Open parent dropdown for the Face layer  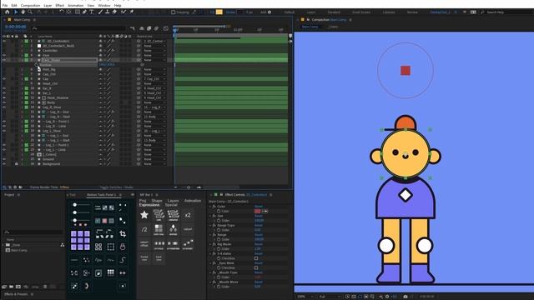coord(154,55)
